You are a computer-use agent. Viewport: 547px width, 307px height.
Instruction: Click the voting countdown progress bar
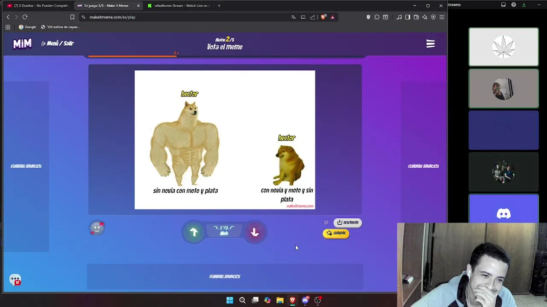point(225,56)
